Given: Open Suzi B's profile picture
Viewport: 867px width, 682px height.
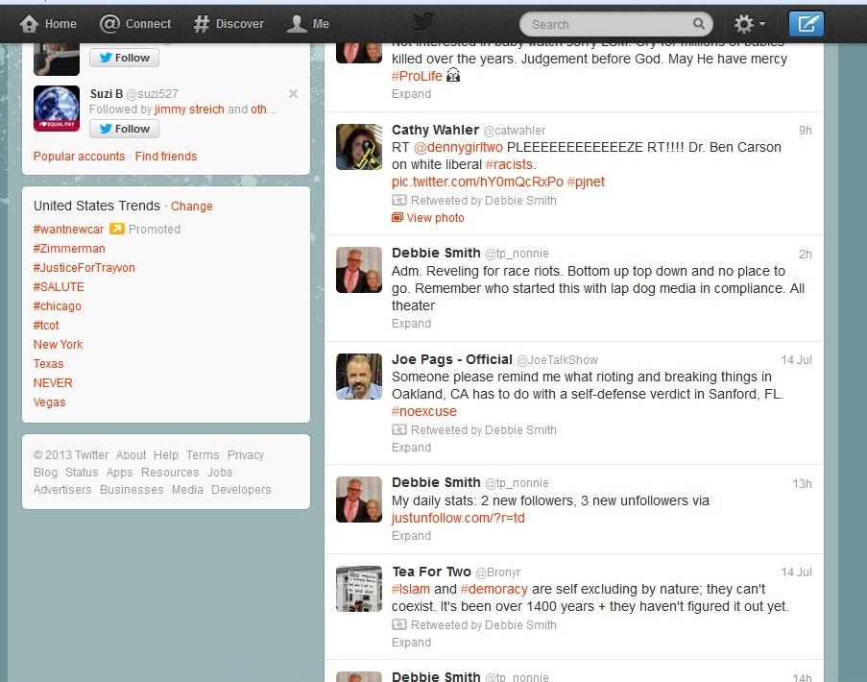Looking at the screenshot, I should (57, 109).
